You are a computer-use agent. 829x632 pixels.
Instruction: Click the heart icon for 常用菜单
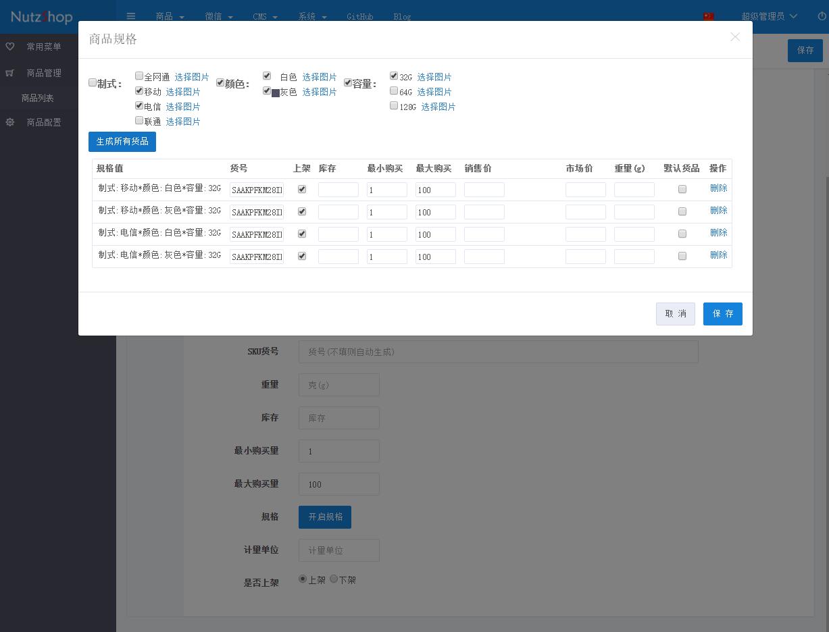point(10,47)
